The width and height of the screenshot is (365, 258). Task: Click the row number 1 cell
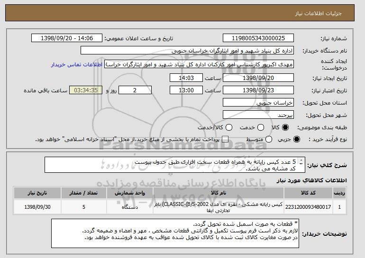coord(339,207)
